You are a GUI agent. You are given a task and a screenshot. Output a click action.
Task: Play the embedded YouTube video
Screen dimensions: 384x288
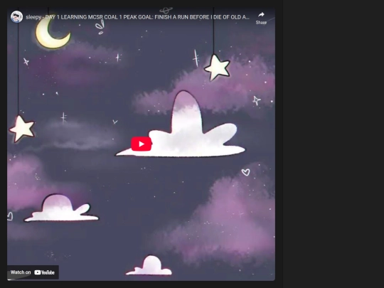point(141,144)
